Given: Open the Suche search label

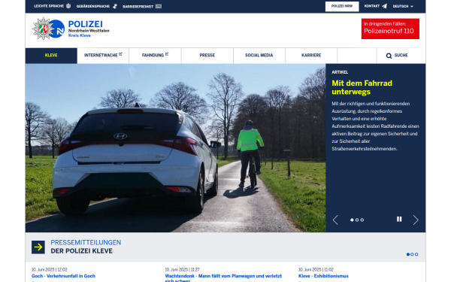Looking at the screenshot, I should click(x=401, y=55).
